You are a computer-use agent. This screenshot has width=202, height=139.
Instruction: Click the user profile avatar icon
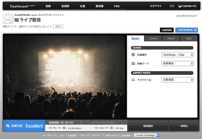point(8,18)
